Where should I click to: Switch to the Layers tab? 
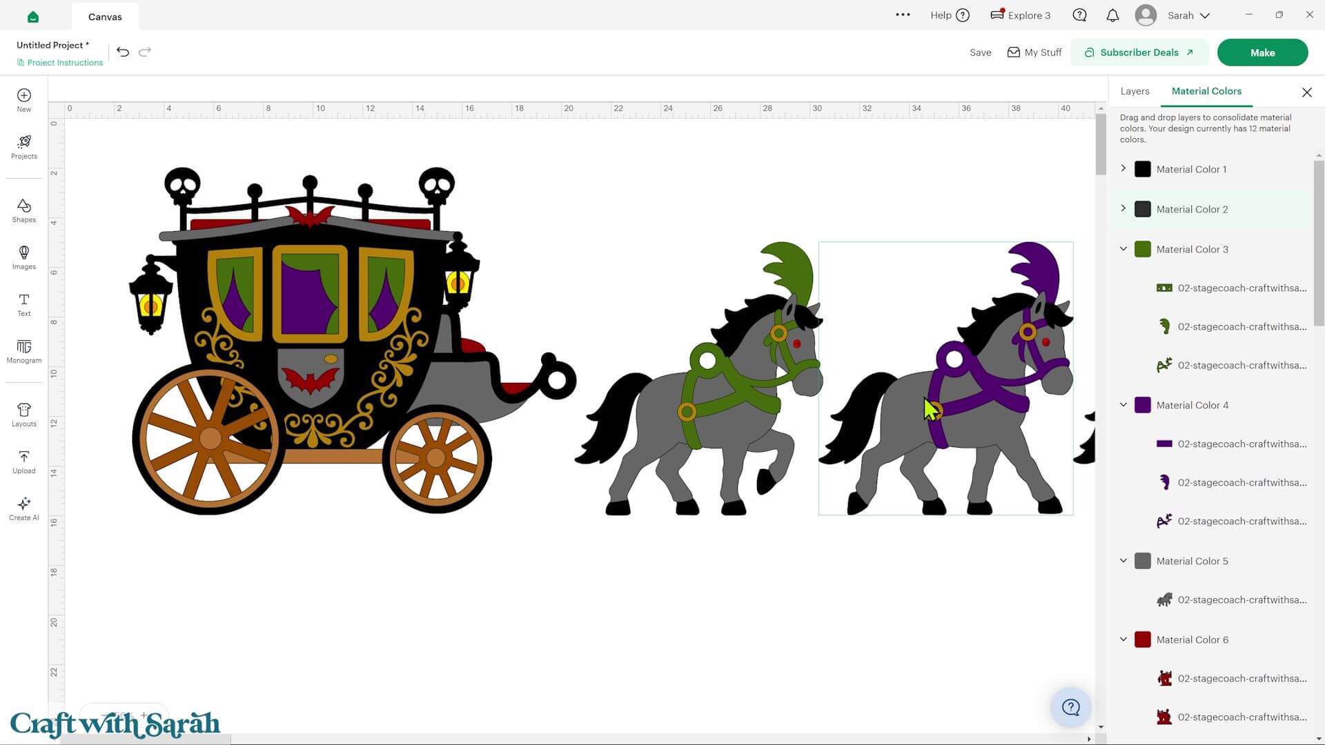pos(1135,91)
